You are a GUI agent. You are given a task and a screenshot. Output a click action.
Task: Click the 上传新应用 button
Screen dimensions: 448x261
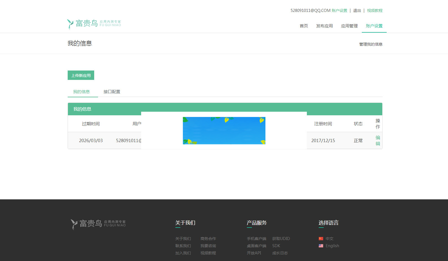81,75
